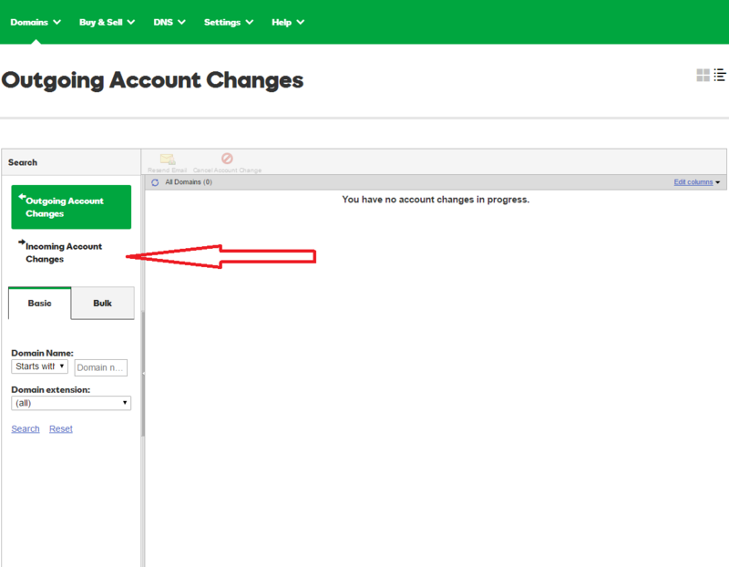The width and height of the screenshot is (729, 567).
Task: Switch to list view icon
Action: (x=719, y=75)
